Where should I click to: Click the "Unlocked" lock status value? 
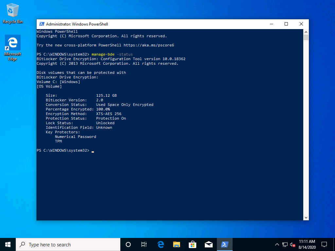[x=105, y=123]
